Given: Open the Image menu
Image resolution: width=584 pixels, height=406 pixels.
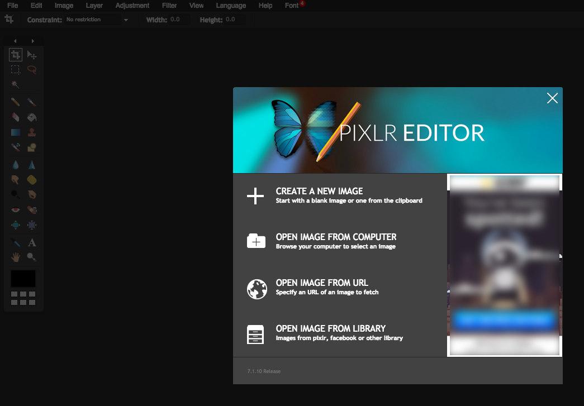Looking at the screenshot, I should pos(64,6).
